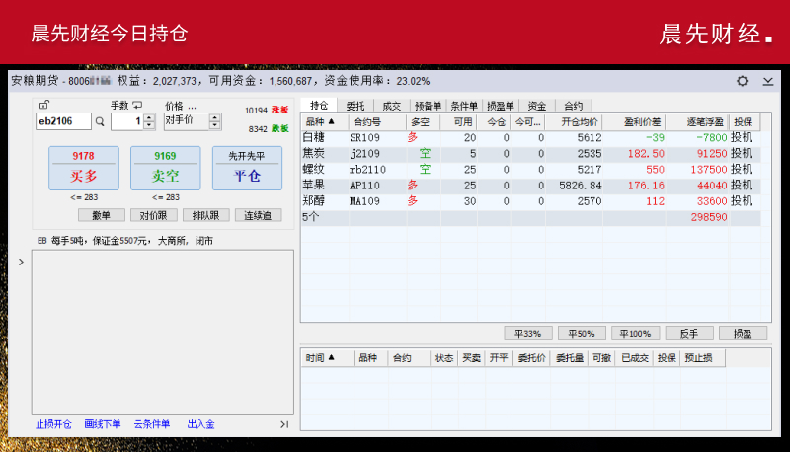Collapse panel with top-right down-arrow icon
Viewport: 790px width, 452px height.
pyautogui.click(x=768, y=81)
